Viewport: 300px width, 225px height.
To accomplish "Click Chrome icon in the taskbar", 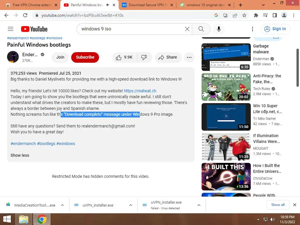I will 42,219.
